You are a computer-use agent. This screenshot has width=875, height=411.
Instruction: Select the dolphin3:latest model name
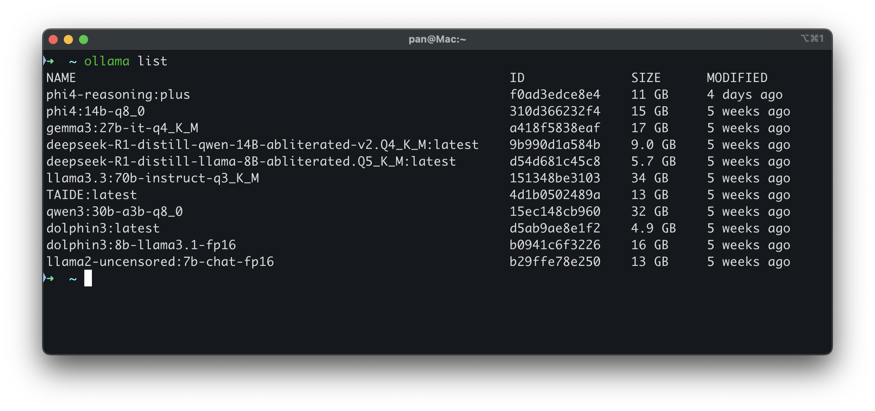coord(103,228)
